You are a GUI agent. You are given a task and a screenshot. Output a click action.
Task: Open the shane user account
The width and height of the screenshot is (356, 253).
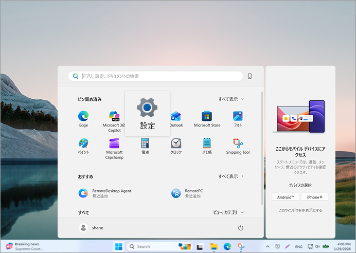[91, 228]
